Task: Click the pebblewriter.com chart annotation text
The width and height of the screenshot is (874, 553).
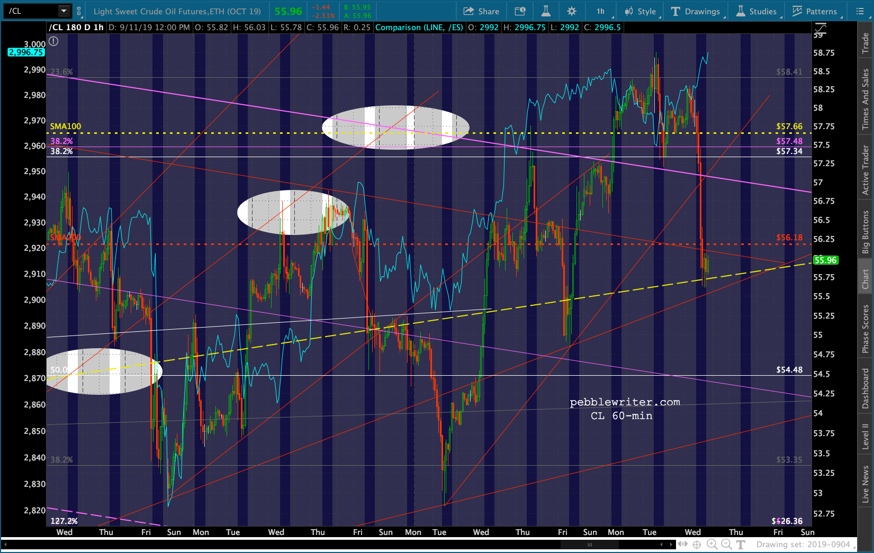Action: 625,402
